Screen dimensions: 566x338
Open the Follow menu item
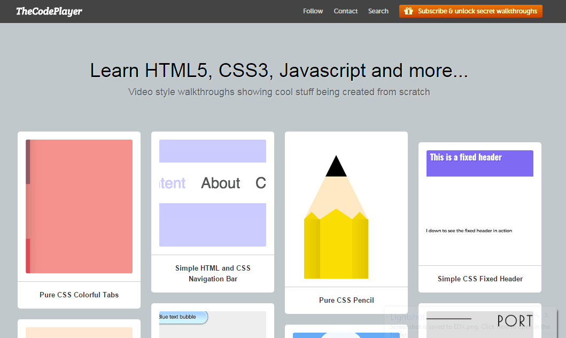(313, 11)
